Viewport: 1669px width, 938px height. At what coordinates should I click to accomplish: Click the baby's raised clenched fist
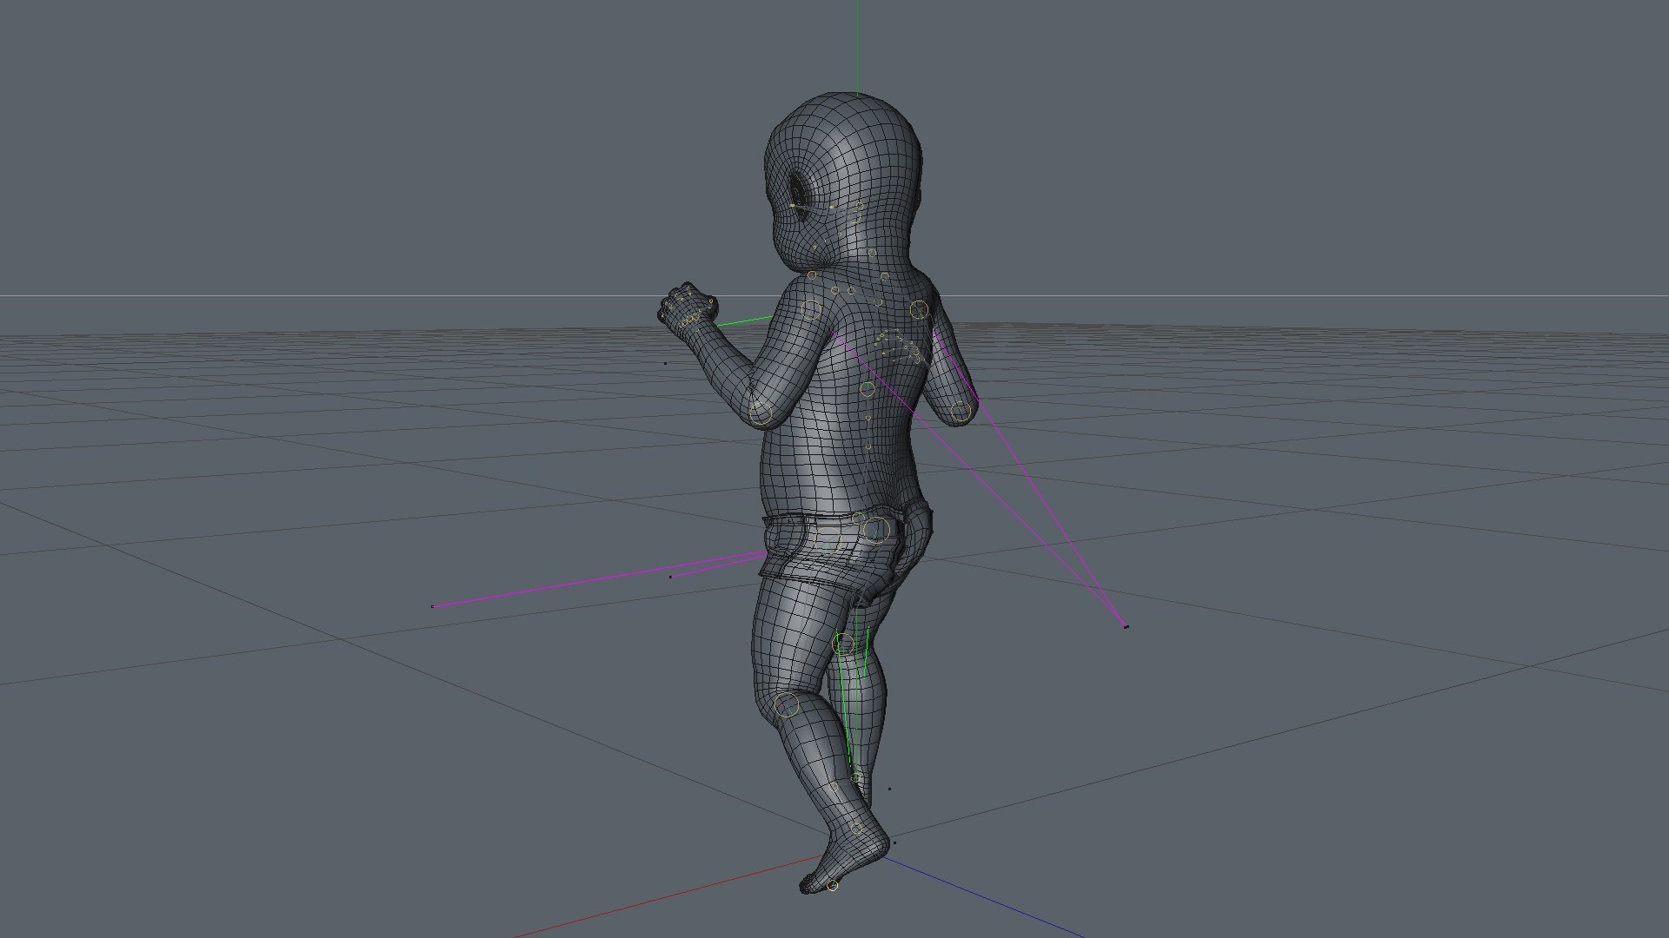coord(688,307)
